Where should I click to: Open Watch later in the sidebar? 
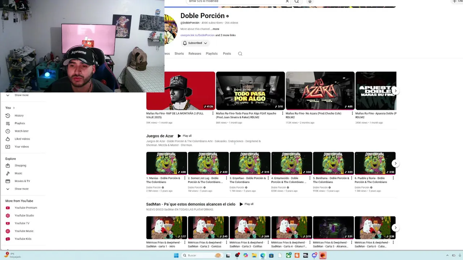click(21, 131)
